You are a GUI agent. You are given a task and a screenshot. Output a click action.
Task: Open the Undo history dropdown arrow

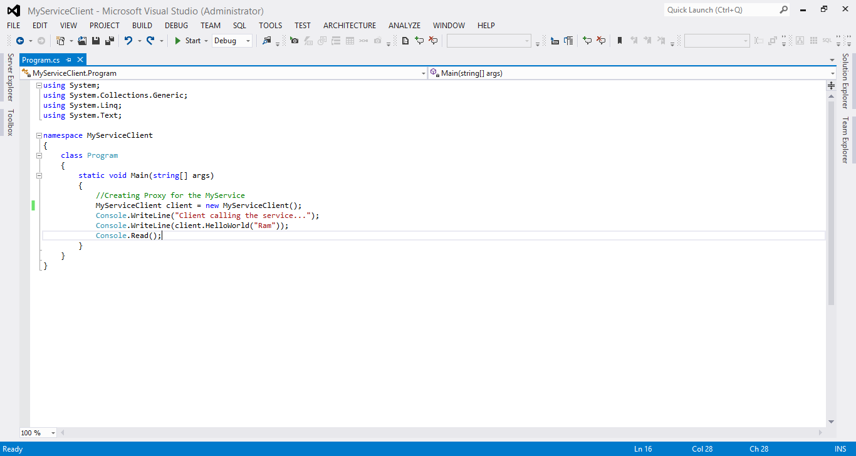coord(138,41)
